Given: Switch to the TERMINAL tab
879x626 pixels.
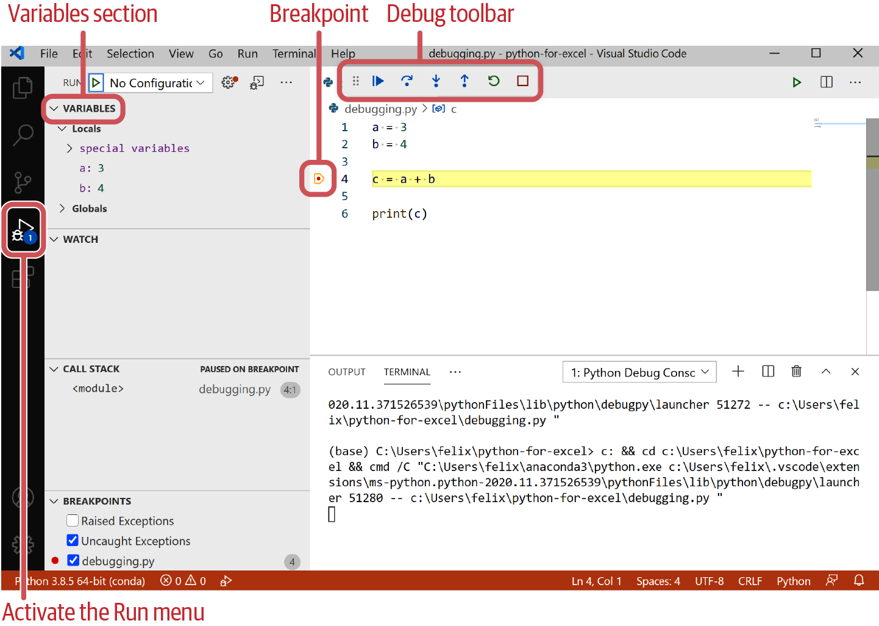Looking at the screenshot, I should [x=407, y=372].
